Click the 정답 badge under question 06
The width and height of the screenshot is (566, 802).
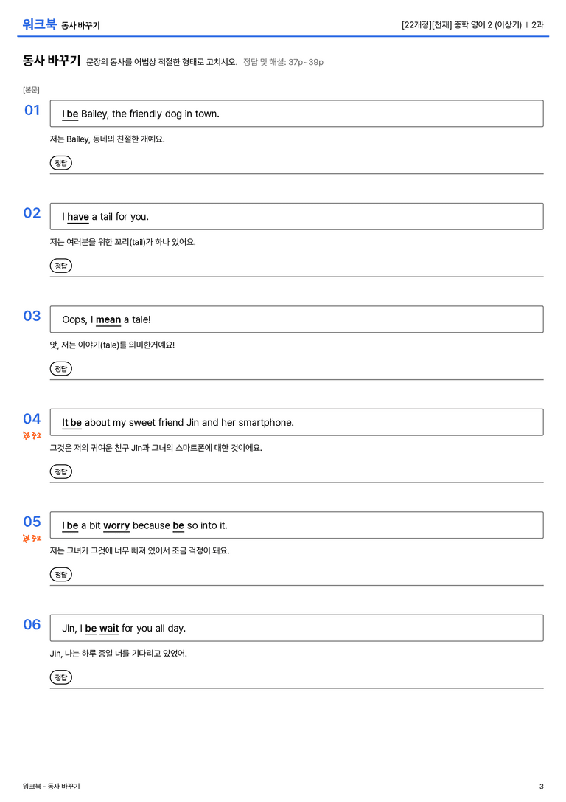pyautogui.click(x=60, y=677)
